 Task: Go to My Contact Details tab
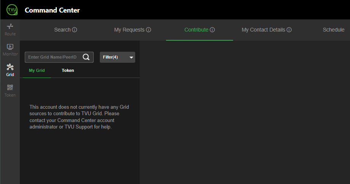click(263, 30)
